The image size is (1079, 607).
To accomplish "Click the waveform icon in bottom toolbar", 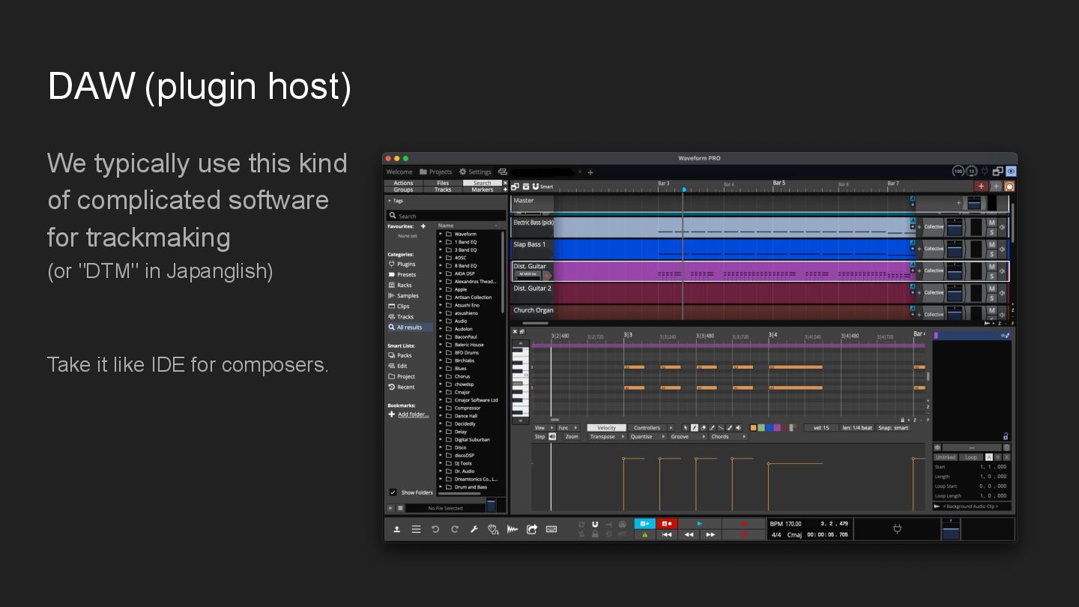I will click(x=513, y=529).
